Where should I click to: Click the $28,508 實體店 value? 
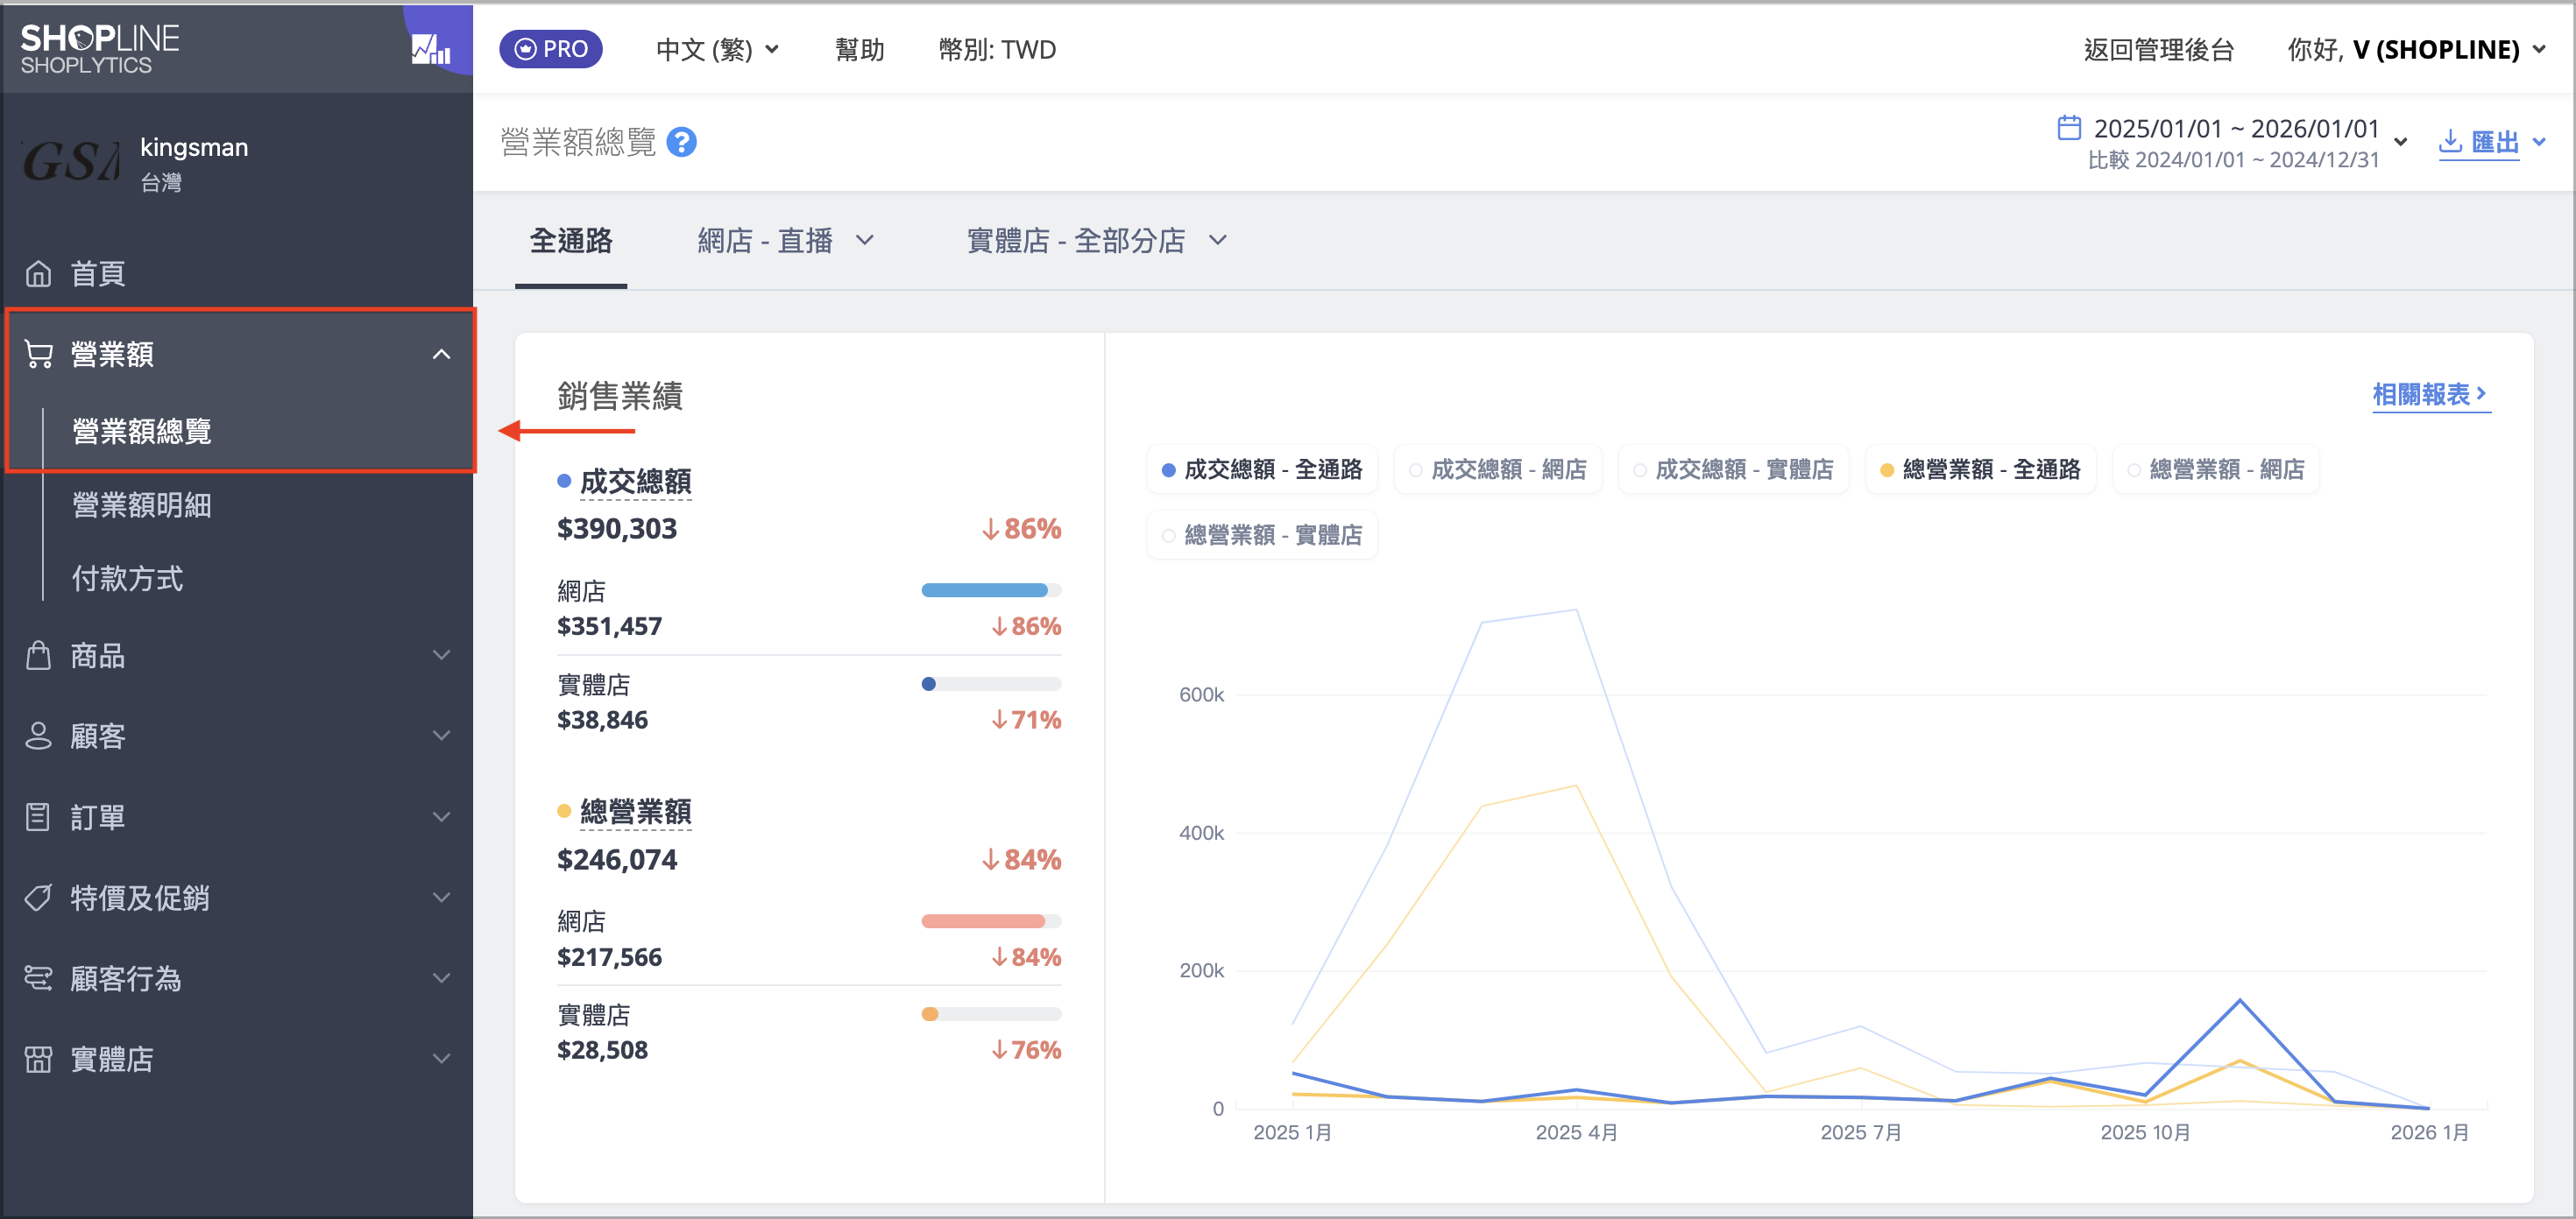(602, 1049)
